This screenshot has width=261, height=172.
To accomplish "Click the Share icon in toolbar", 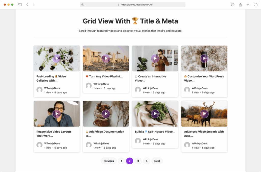I will pyautogui.click(x=240, y=5).
